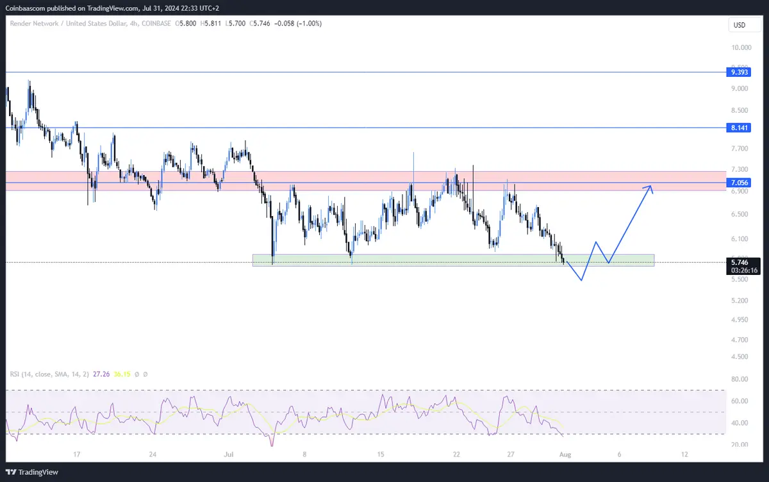
Task: Click the 40.00 RSI axis label
Action: tap(740, 423)
